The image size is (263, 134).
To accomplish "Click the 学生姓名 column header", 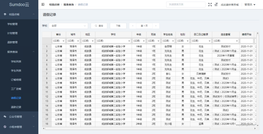I will pyautogui.click(x=168, y=34).
